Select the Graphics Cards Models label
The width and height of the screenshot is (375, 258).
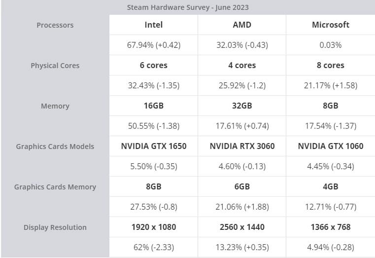tap(55, 147)
